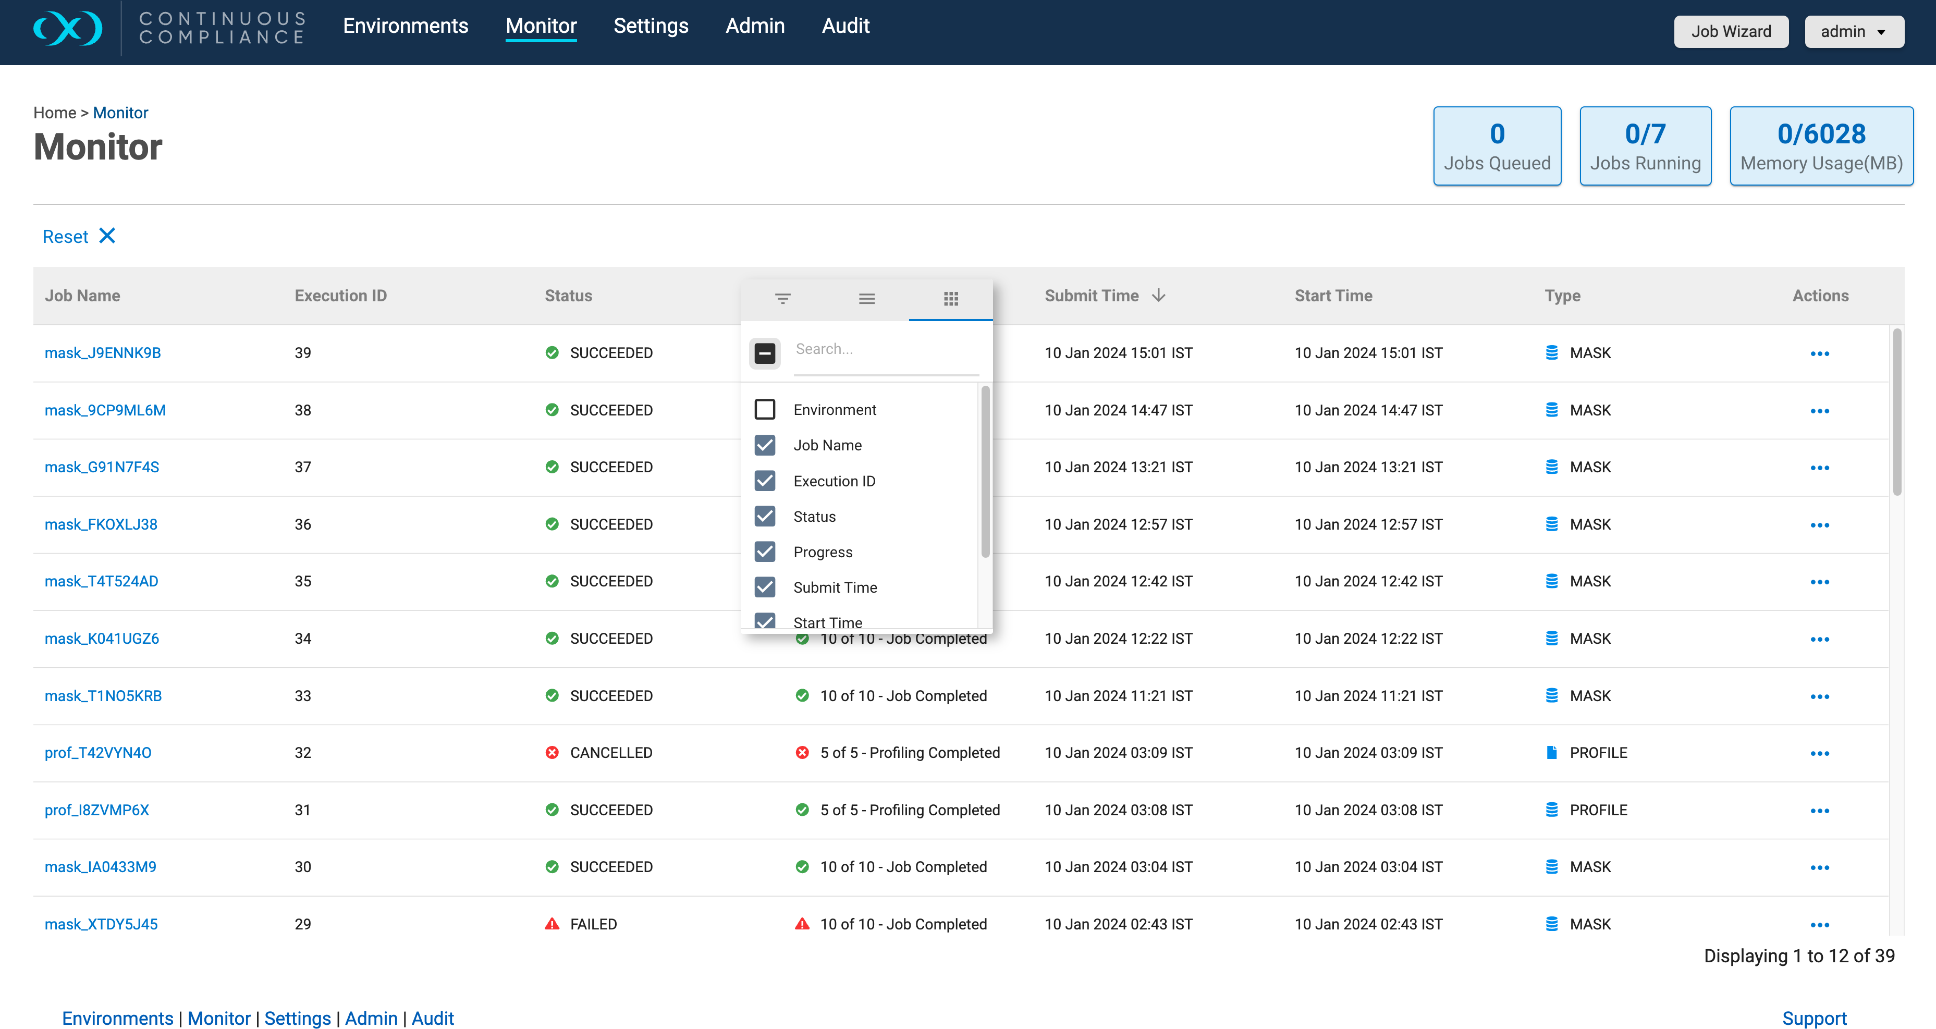Select the columns grid tab icon
Screen dimensions: 1936x1029
(951, 298)
